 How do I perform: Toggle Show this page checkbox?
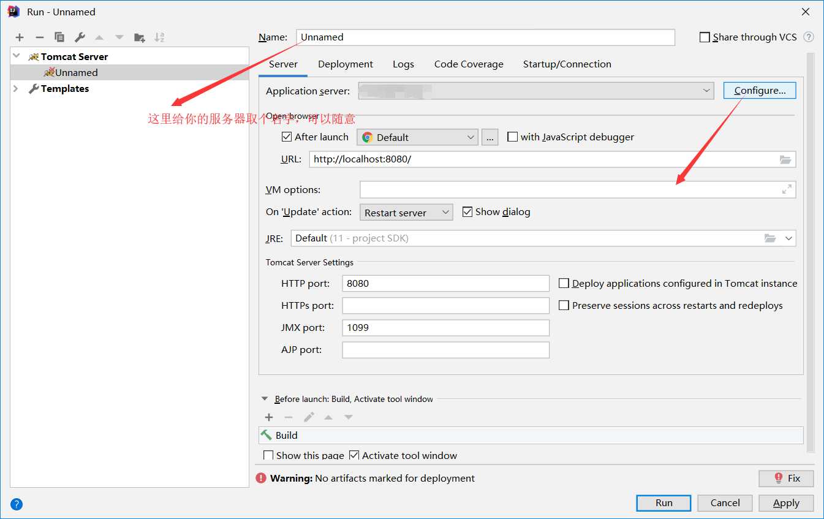tap(268, 455)
